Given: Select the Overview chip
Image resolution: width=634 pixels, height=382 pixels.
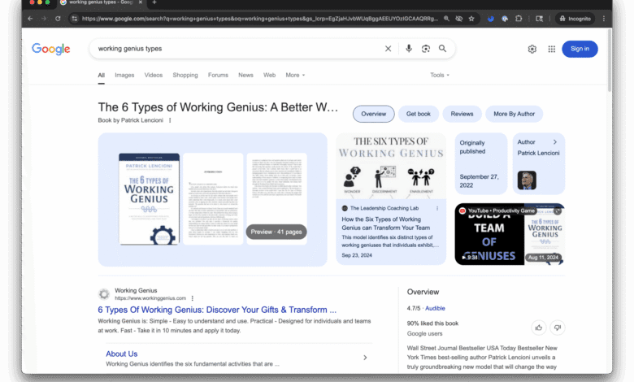Looking at the screenshot, I should 374,114.
